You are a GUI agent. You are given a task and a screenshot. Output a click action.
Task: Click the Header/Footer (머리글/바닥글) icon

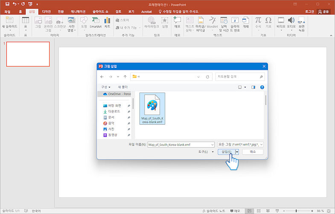click(201, 20)
